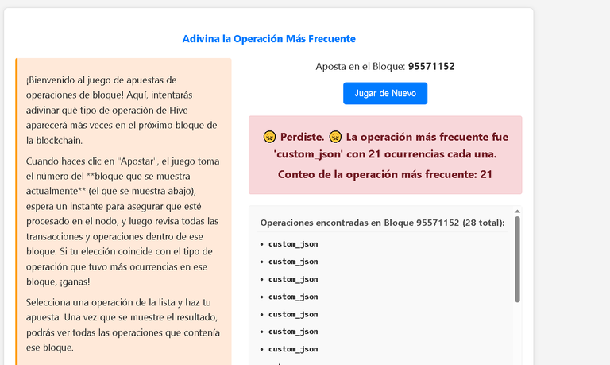Image resolution: width=610 pixels, height=365 pixels.
Task: Click 'Conteo de la operación más frecuente: 21'
Action: click(x=384, y=174)
